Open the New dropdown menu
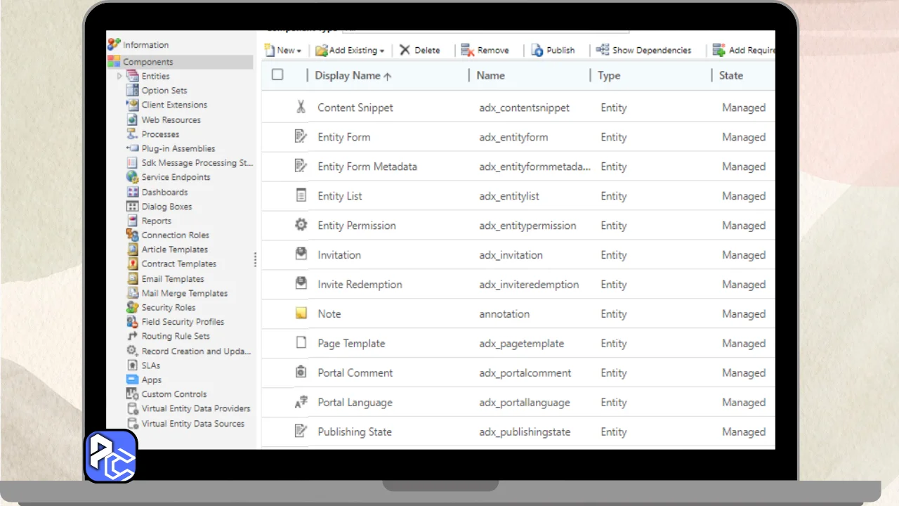This screenshot has width=899, height=506. point(283,50)
